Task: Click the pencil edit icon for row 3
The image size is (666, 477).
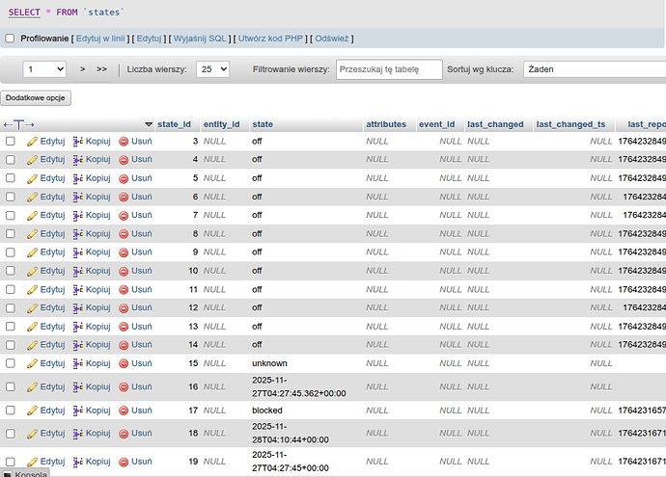Action: 32,141
